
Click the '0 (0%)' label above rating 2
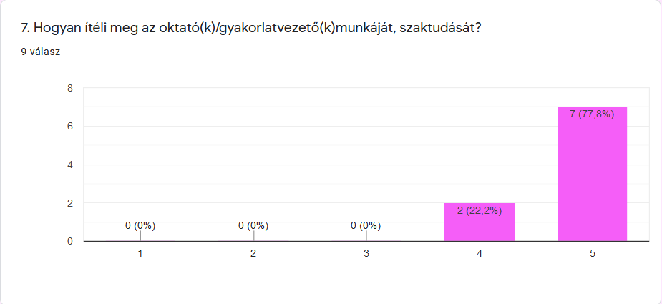(253, 226)
